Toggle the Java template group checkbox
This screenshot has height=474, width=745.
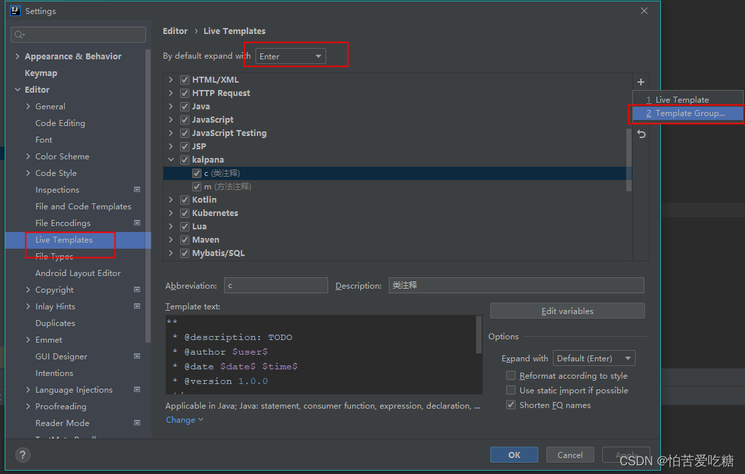click(x=185, y=107)
